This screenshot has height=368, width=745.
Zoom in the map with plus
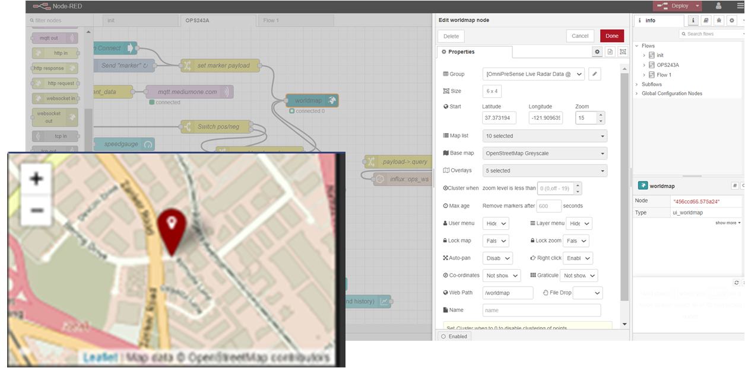[36, 178]
